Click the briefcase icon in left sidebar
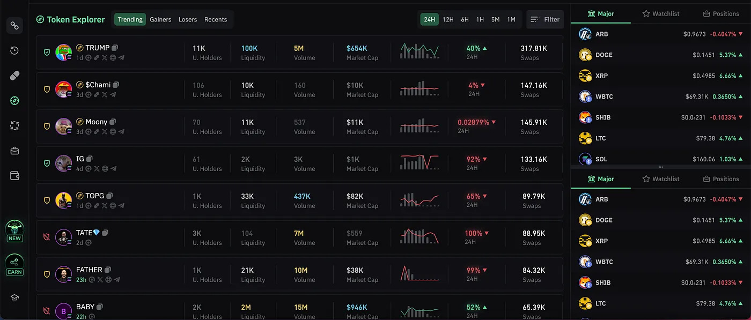This screenshot has height=320, width=751. pos(14,151)
